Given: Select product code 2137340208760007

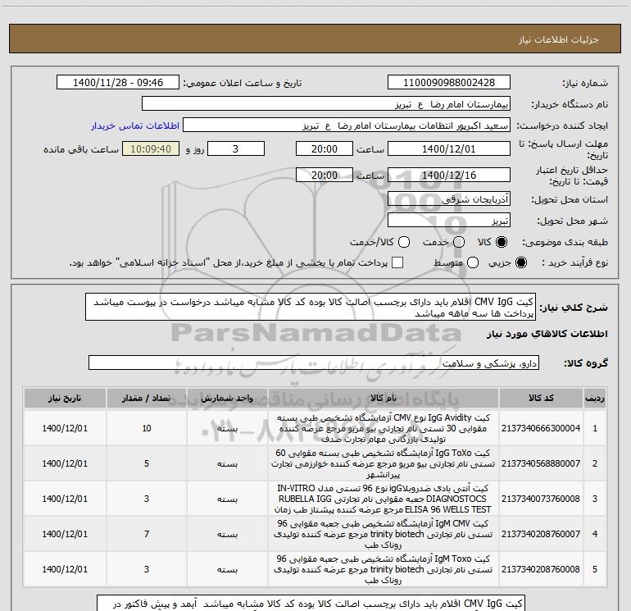Looking at the screenshot, I should (x=541, y=534).
